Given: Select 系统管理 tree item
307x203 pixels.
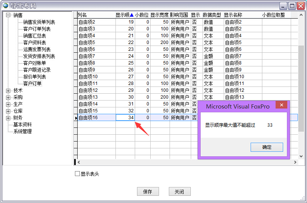Looking at the screenshot, I should tap(22, 132).
